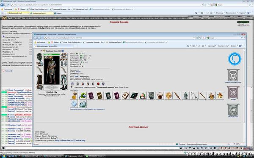Image resolution: width=254 pixels, height=158 pixels.
Task: Click the link to see all gifts
Action: coord(87,109)
